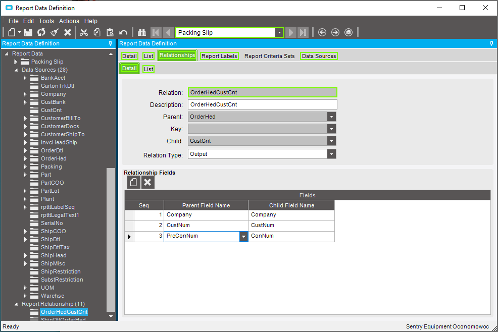Click the Clear broom icon
This screenshot has height=332, width=498.
tap(55, 32)
